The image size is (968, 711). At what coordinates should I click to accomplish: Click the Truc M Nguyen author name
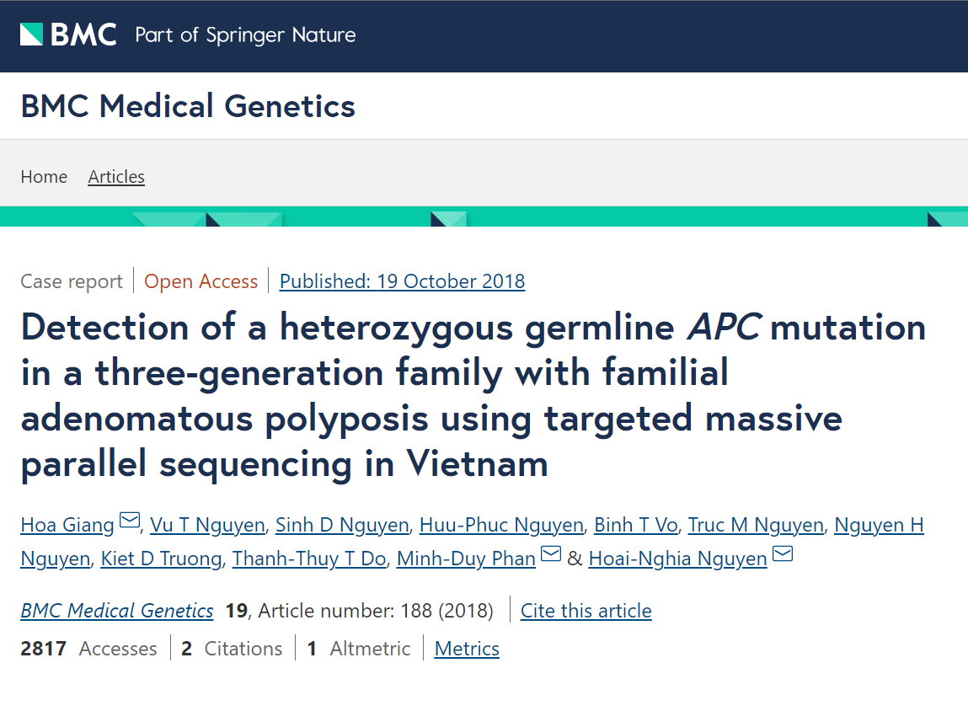[756, 524]
